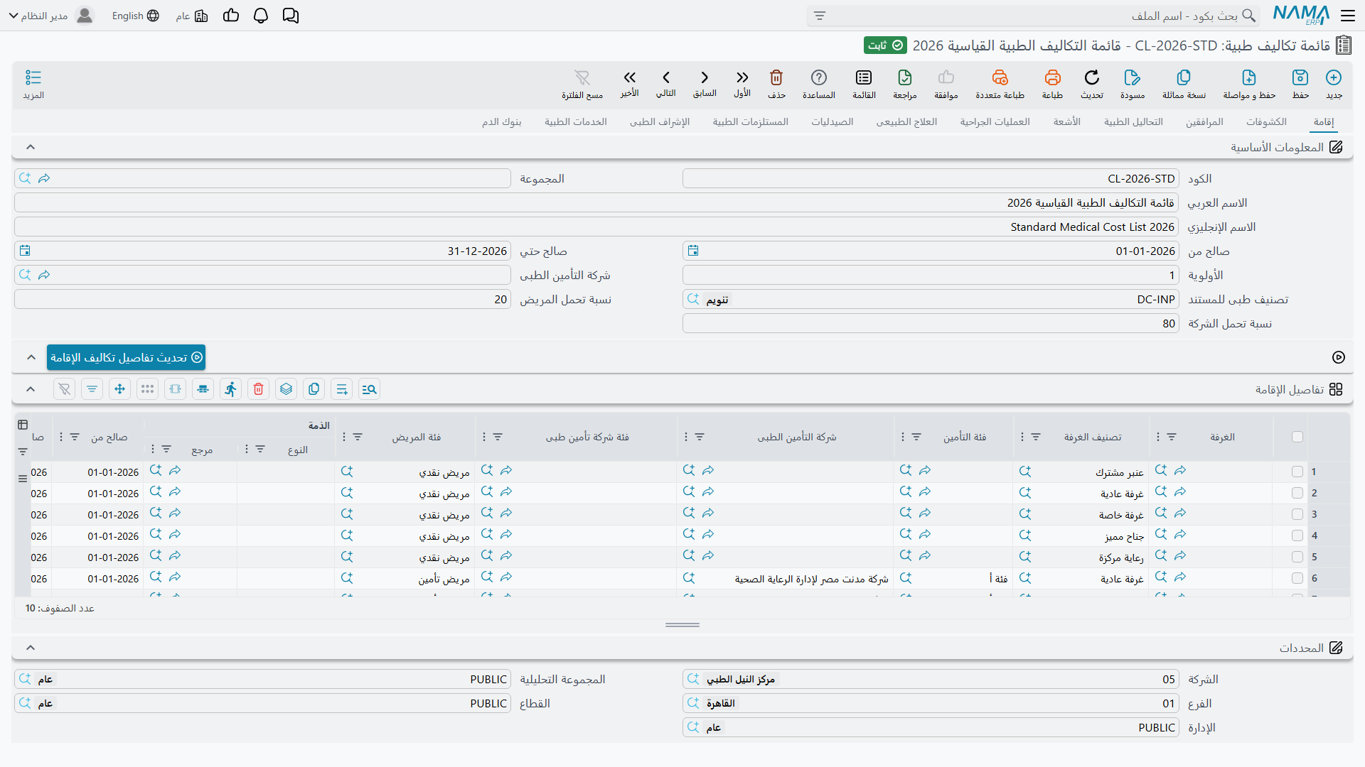1365x767 pixels.
Task: Go to Last record (الأخير) icon
Action: point(630,78)
